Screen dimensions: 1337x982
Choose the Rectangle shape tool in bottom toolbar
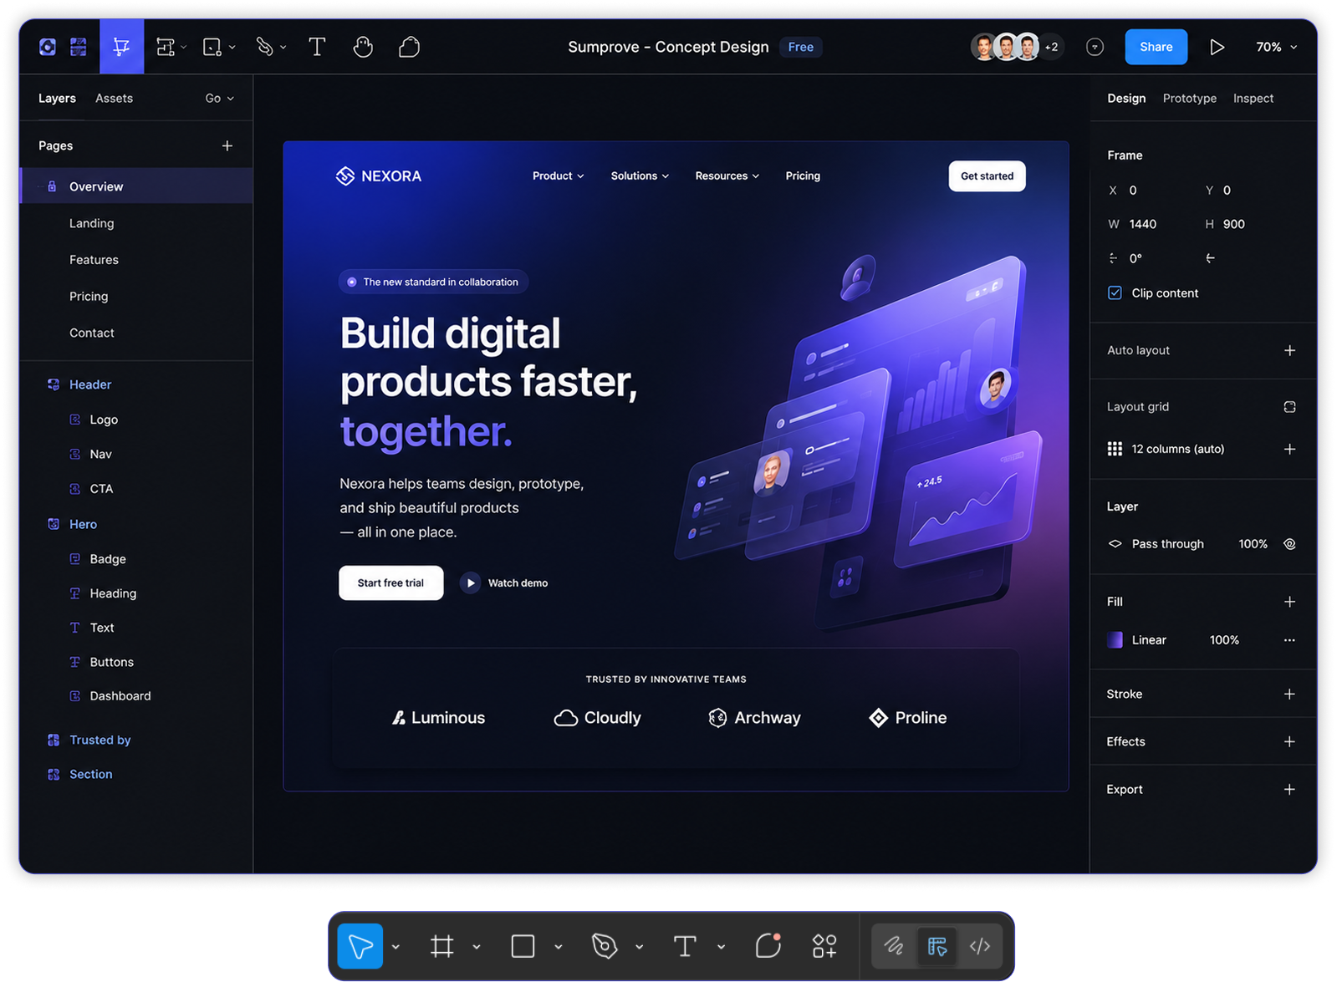click(x=523, y=946)
